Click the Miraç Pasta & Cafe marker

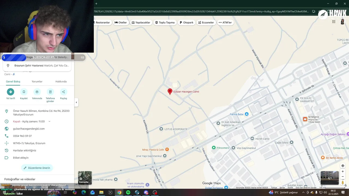point(167,149)
